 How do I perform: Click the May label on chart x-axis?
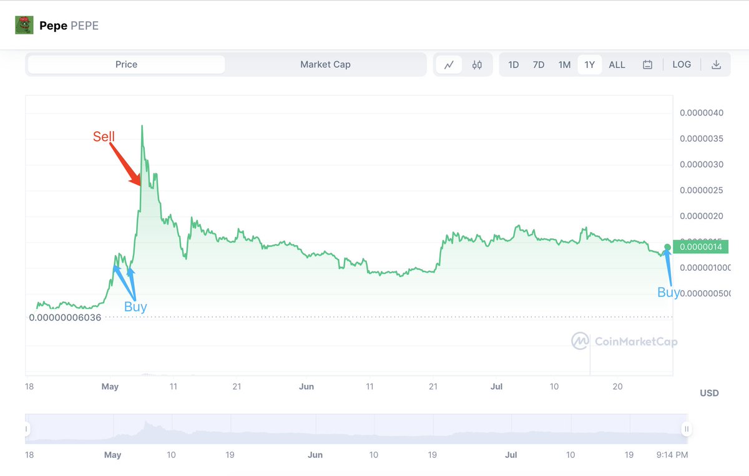point(110,387)
